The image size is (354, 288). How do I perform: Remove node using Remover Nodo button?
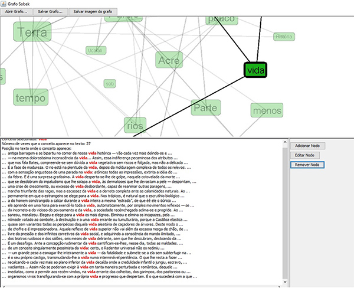pos(307,165)
